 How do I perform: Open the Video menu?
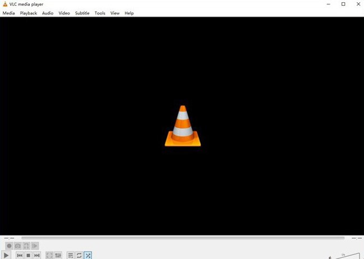(x=64, y=13)
